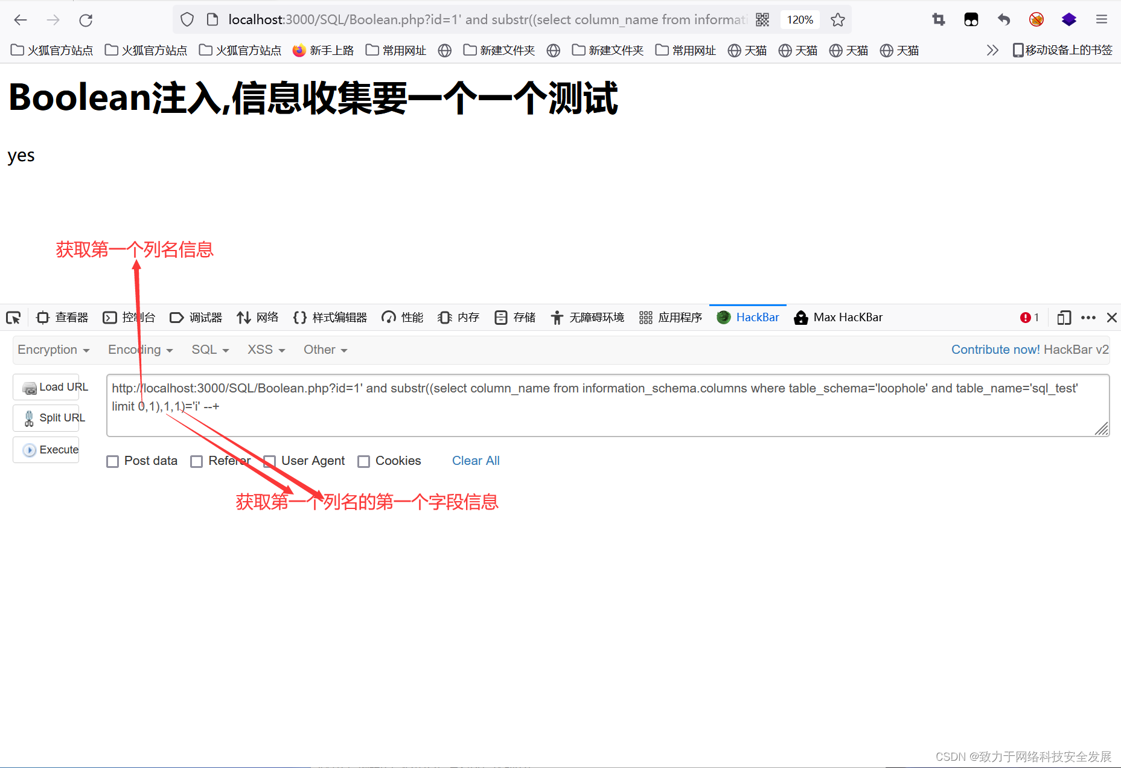Open the Encryption dropdown

point(53,350)
